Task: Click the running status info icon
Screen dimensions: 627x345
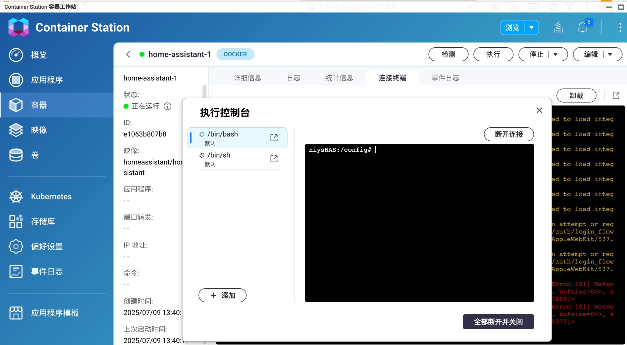Action: coord(167,106)
